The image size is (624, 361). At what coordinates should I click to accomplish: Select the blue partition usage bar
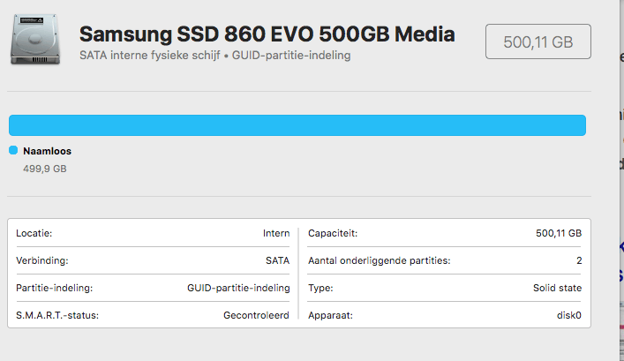pos(297,125)
